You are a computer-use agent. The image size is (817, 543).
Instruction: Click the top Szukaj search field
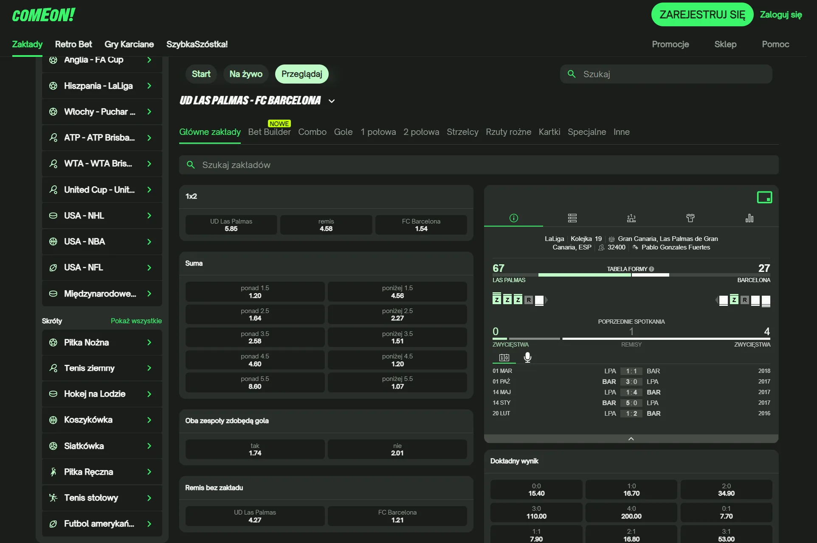(666, 74)
